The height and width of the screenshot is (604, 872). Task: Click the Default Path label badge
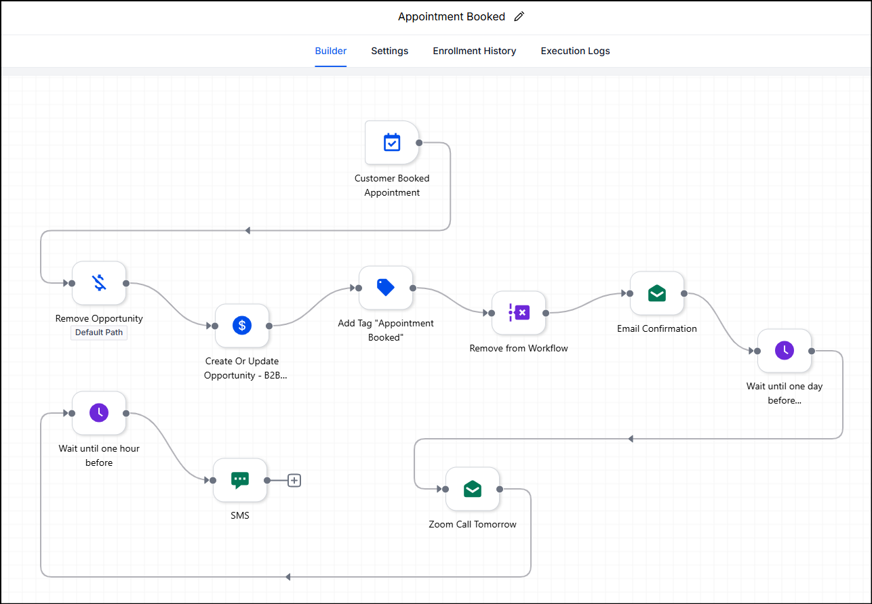(x=99, y=332)
